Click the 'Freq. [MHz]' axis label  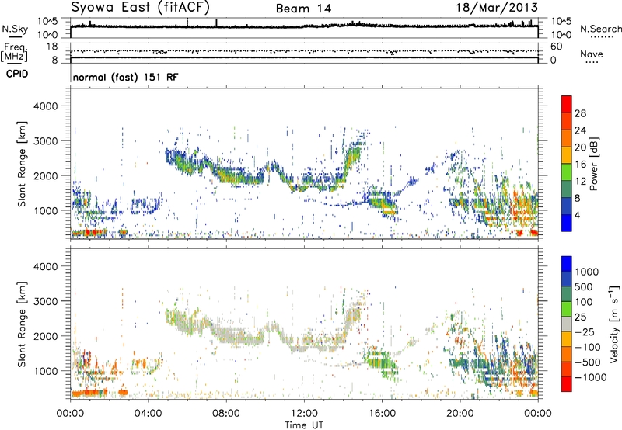pos(15,52)
